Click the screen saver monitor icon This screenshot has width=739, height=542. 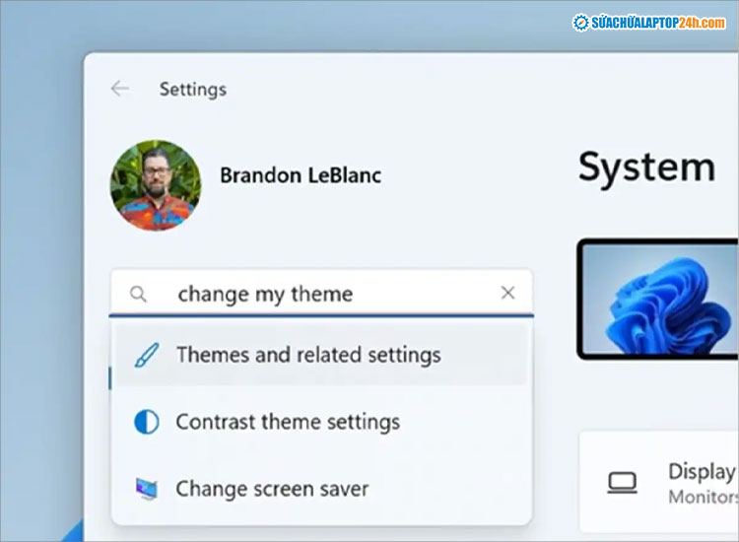(x=146, y=489)
